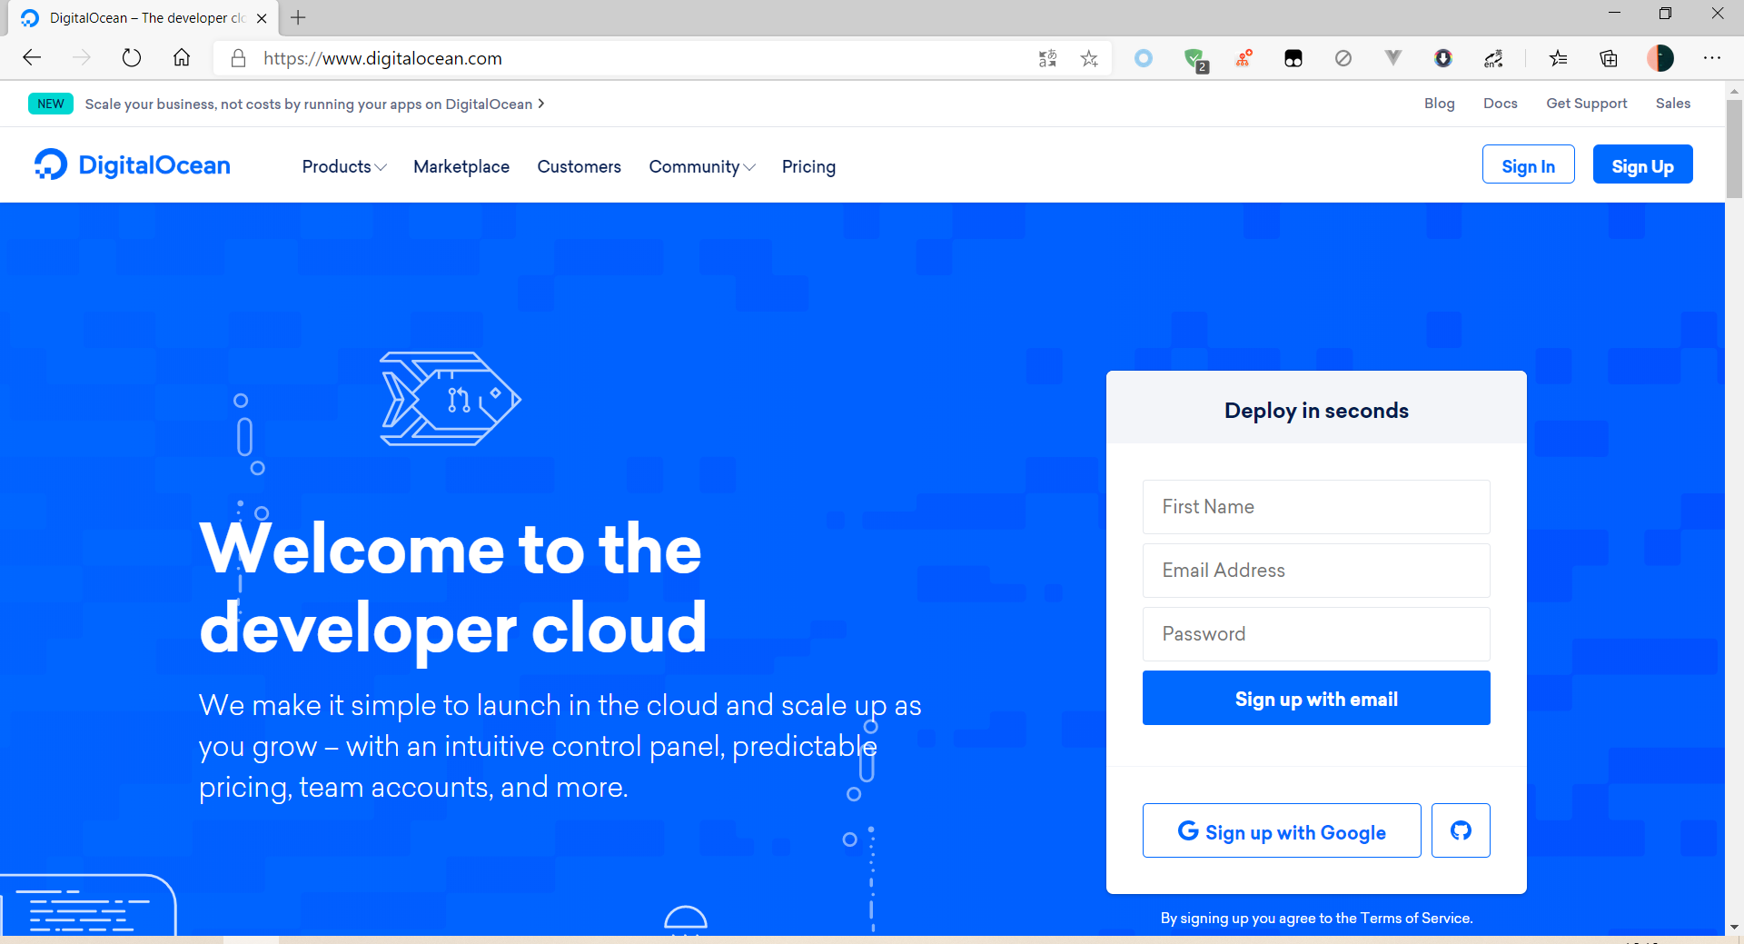The width and height of the screenshot is (1744, 944).
Task: Open the translate page icon
Action: [x=1047, y=58]
